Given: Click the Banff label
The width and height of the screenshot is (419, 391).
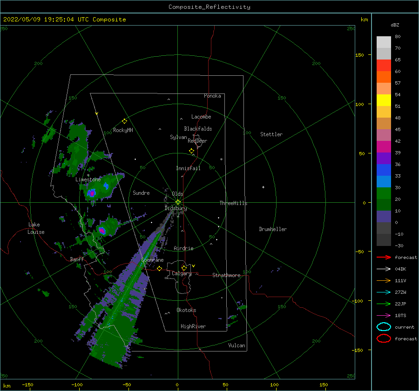Looking at the screenshot, I should click(x=77, y=259).
